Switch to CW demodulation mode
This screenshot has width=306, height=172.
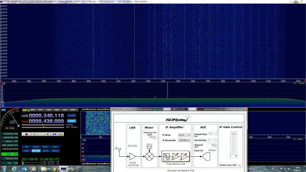point(66,110)
